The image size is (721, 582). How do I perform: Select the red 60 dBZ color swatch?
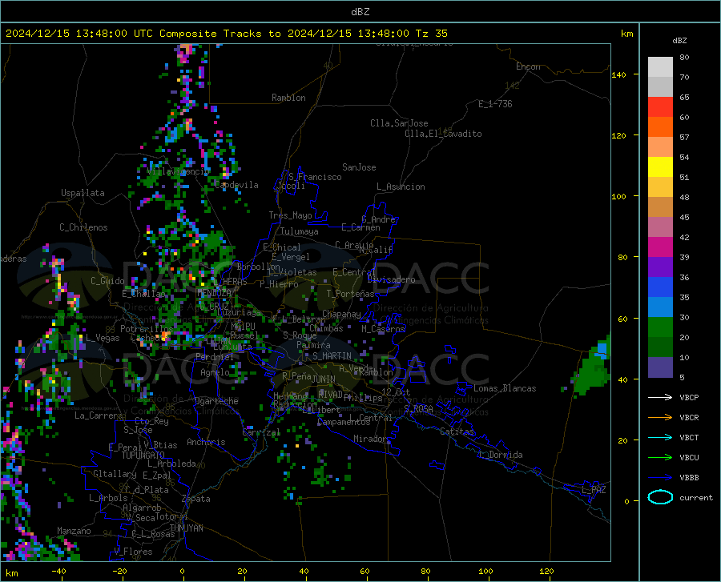[x=660, y=107]
